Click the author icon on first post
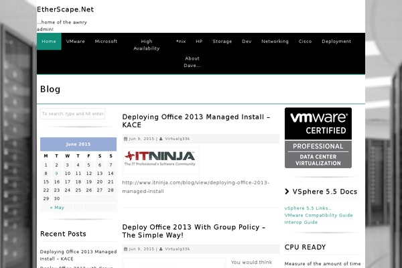Image resolution: width=402 pixels, height=268 pixels. [161, 139]
